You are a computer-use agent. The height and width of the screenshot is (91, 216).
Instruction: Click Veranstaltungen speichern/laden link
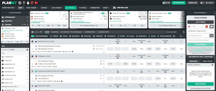[x=200, y=88]
